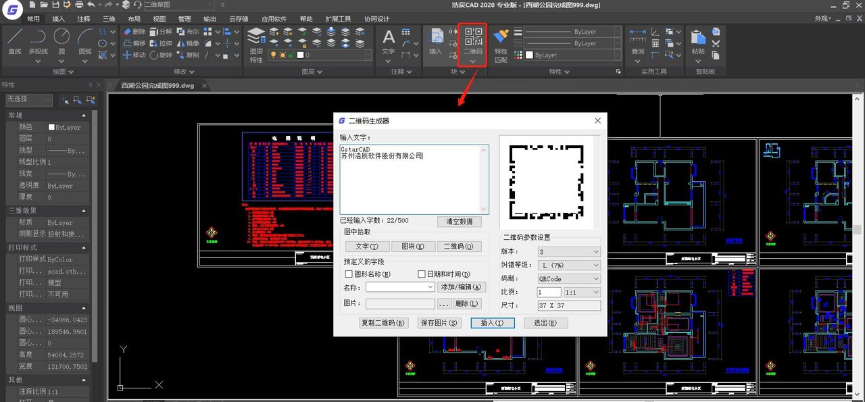Click the 比例 scale input field

[x=549, y=292]
